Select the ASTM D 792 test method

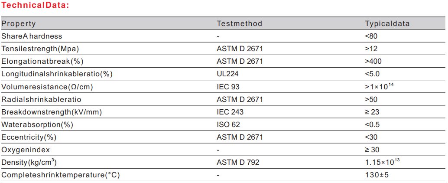238,163
